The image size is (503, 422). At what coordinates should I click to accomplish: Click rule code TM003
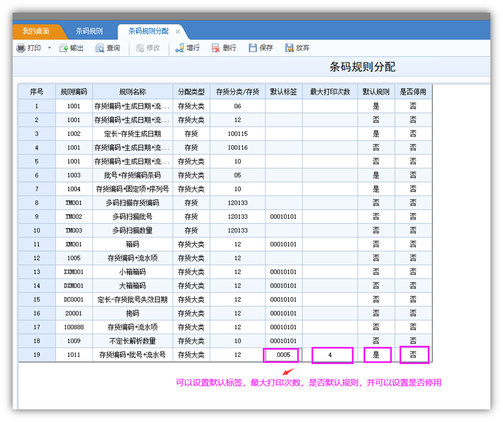click(x=74, y=231)
